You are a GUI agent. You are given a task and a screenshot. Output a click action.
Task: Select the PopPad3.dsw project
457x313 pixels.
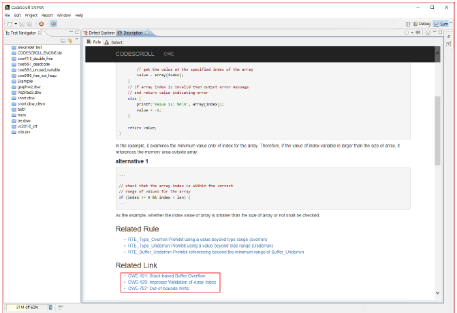point(27,93)
